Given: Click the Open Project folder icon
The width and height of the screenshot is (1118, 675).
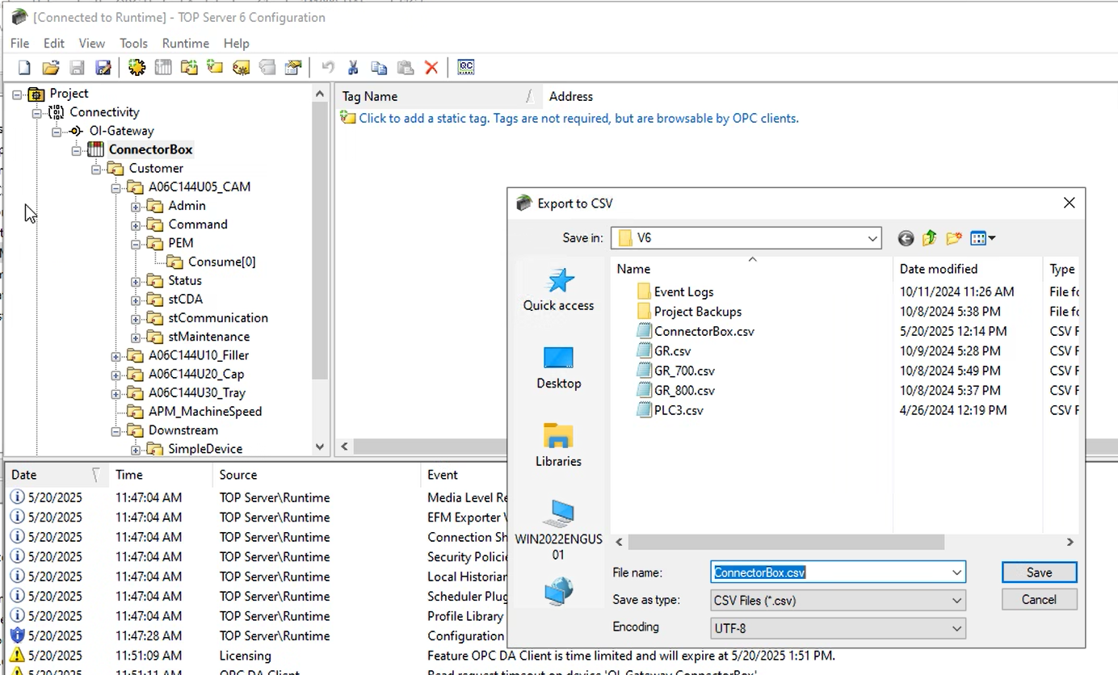Looking at the screenshot, I should click(x=50, y=68).
